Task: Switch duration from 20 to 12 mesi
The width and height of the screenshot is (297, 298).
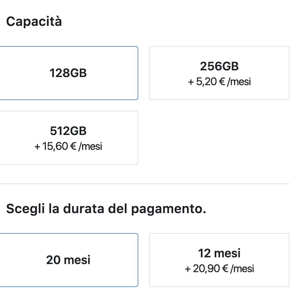Action: (x=219, y=260)
